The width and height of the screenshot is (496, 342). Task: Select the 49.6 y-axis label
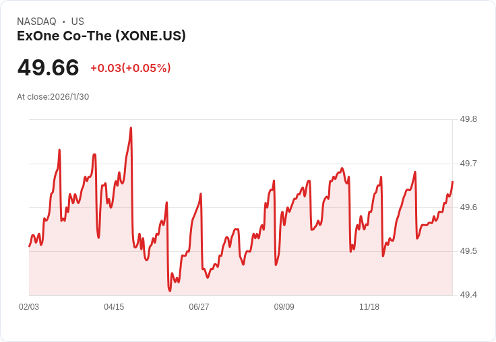[468, 207]
